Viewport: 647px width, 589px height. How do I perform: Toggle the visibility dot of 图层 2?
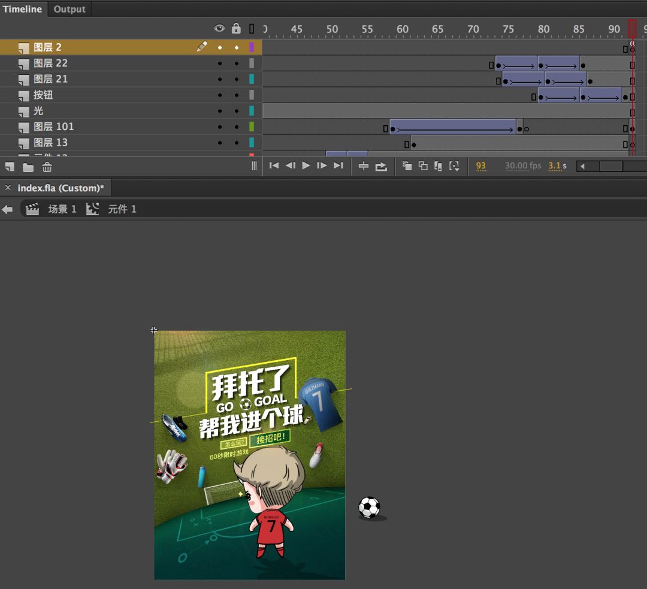click(220, 47)
